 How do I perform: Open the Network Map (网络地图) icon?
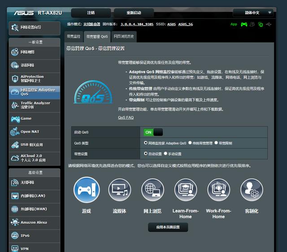coord(15,52)
